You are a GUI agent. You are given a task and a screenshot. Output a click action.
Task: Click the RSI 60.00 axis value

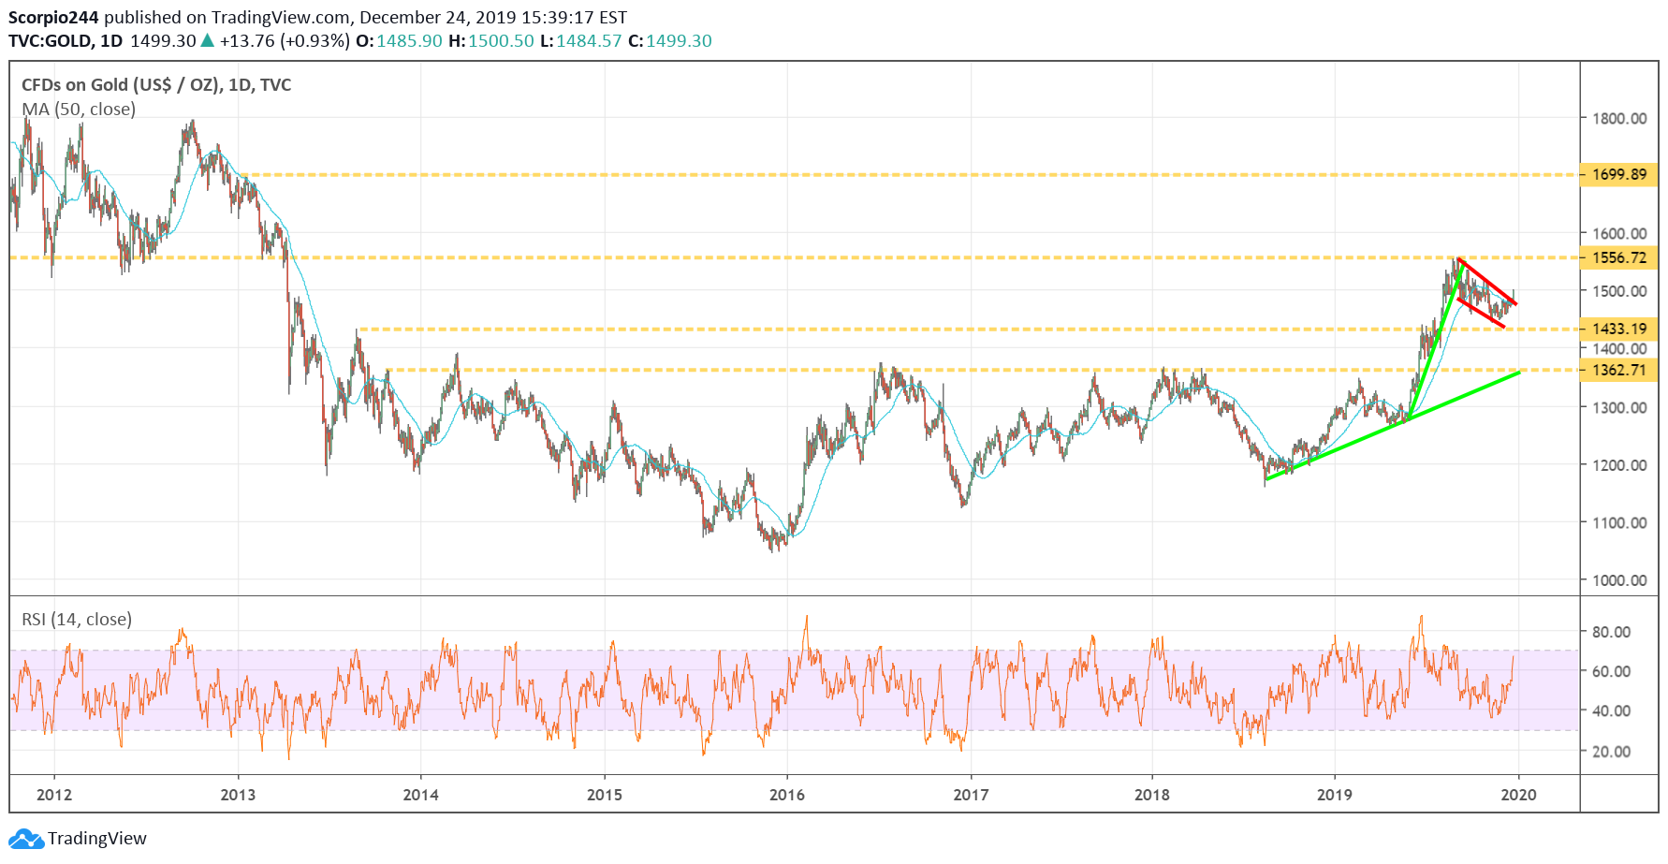click(x=1611, y=671)
